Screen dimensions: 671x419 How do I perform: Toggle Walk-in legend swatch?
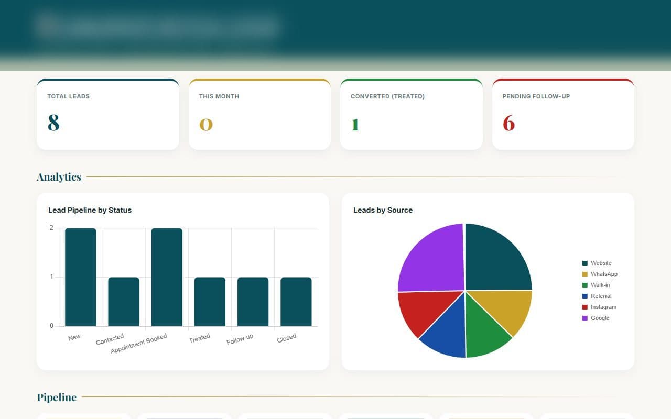point(585,285)
